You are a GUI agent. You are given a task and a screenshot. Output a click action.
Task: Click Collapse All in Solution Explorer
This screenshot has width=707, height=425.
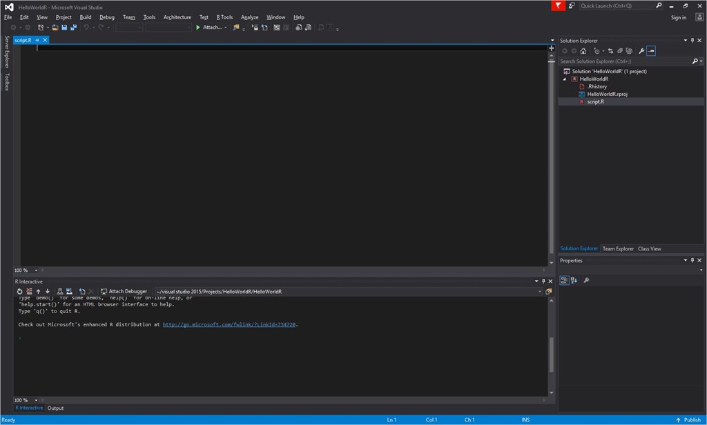tap(619, 51)
